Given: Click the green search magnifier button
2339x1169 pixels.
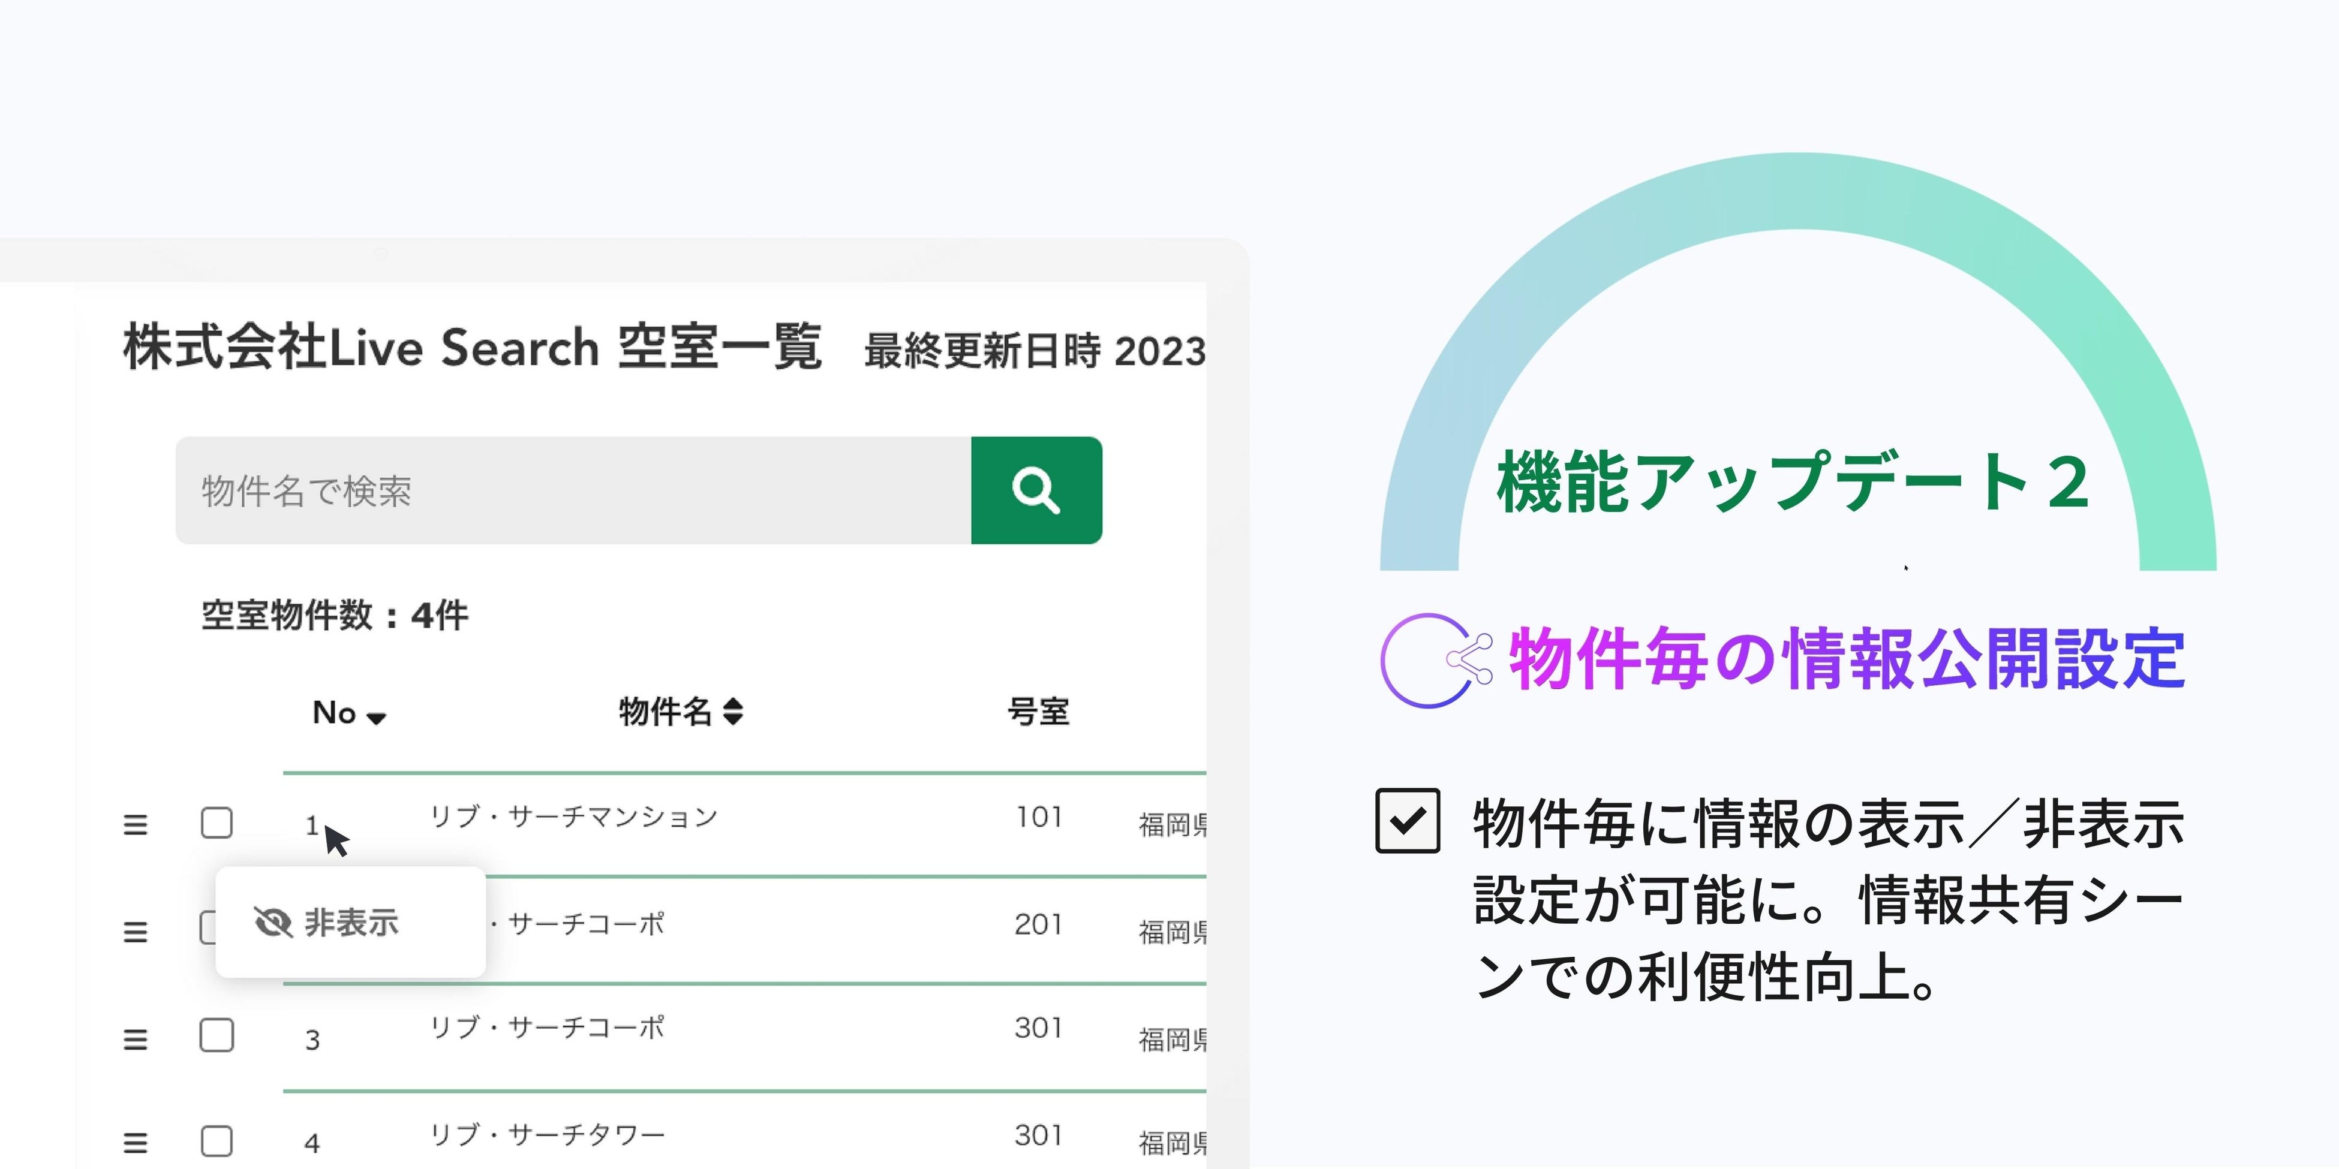Looking at the screenshot, I should [x=1036, y=490].
